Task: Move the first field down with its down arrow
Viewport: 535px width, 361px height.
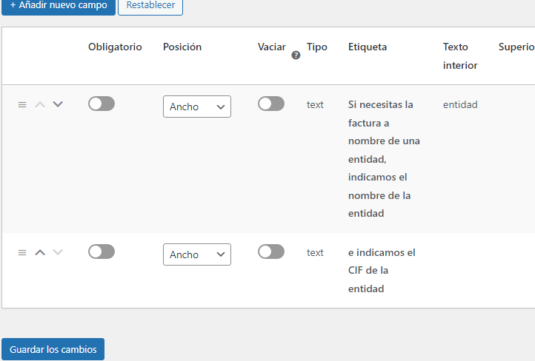Action: tap(58, 104)
